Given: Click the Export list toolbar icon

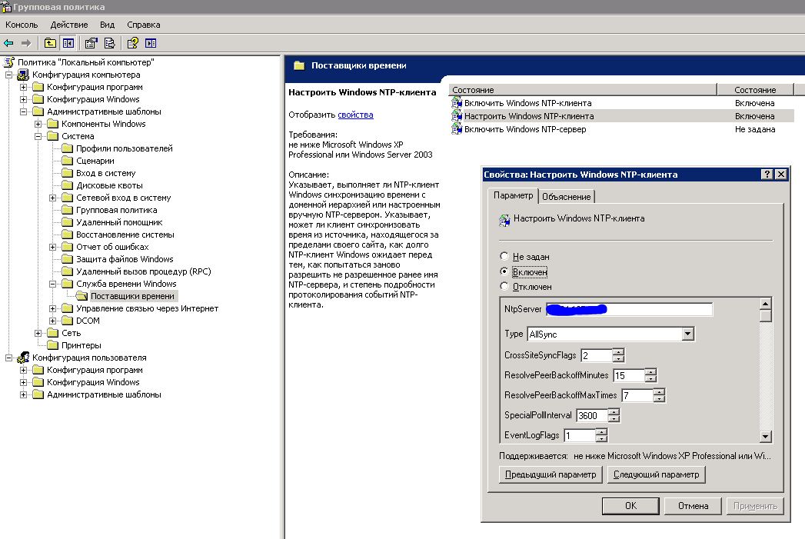Looking at the screenshot, I should coord(109,43).
